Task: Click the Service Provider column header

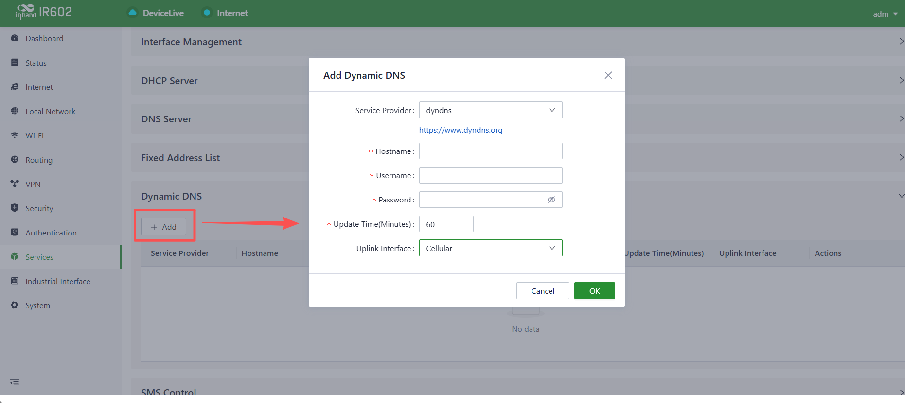Action: [x=179, y=253]
